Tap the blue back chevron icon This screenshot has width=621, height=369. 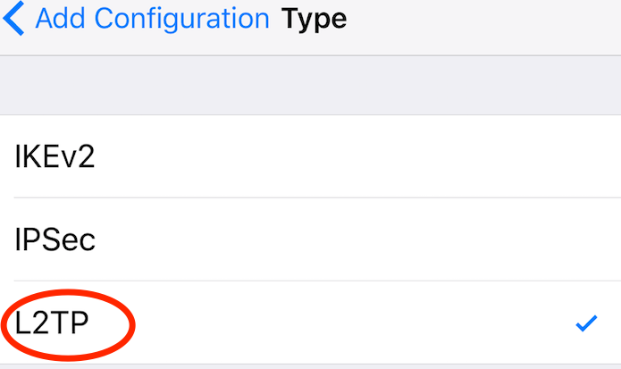click(x=14, y=19)
